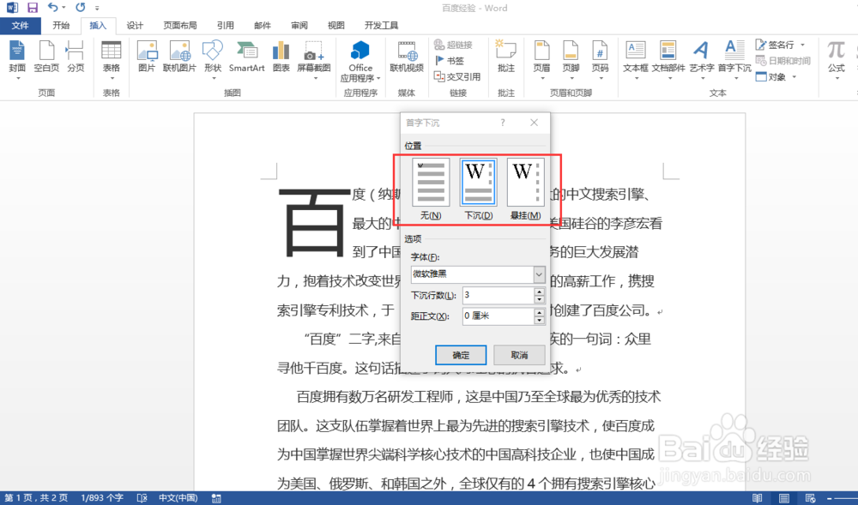Open document parts (文档部件) menu

tap(668, 59)
